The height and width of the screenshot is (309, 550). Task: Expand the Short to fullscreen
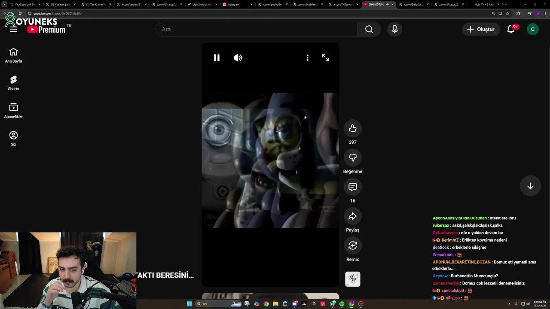326,58
